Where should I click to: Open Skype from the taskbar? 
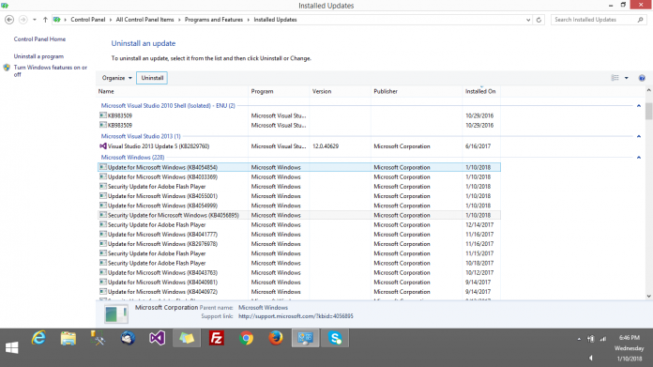tap(335, 338)
